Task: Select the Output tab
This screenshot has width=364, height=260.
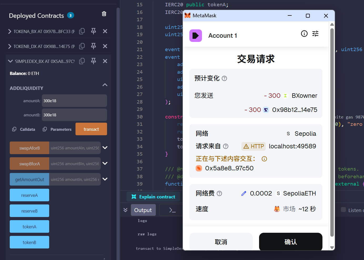Action: click(143, 210)
